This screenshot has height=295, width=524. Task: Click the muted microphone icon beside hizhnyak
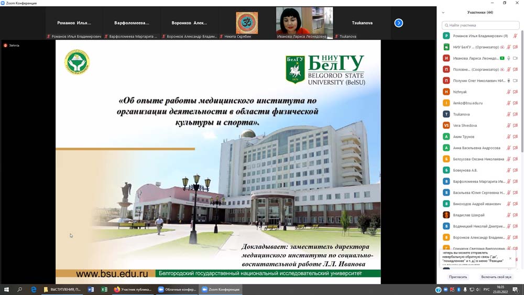coord(508,92)
